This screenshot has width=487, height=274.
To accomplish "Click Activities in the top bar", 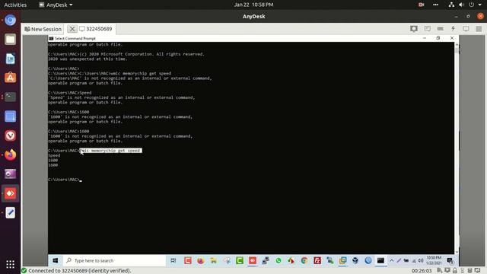I will pos(15,5).
